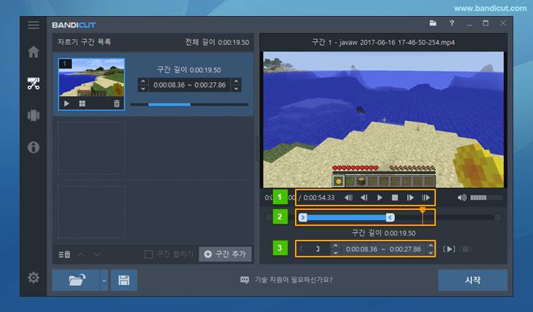
Task: Play segment 1 from its thumbnail
Action: point(66,104)
